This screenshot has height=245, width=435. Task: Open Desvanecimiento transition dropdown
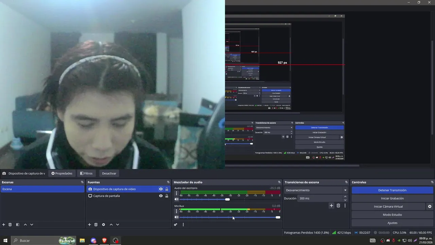coord(316,190)
